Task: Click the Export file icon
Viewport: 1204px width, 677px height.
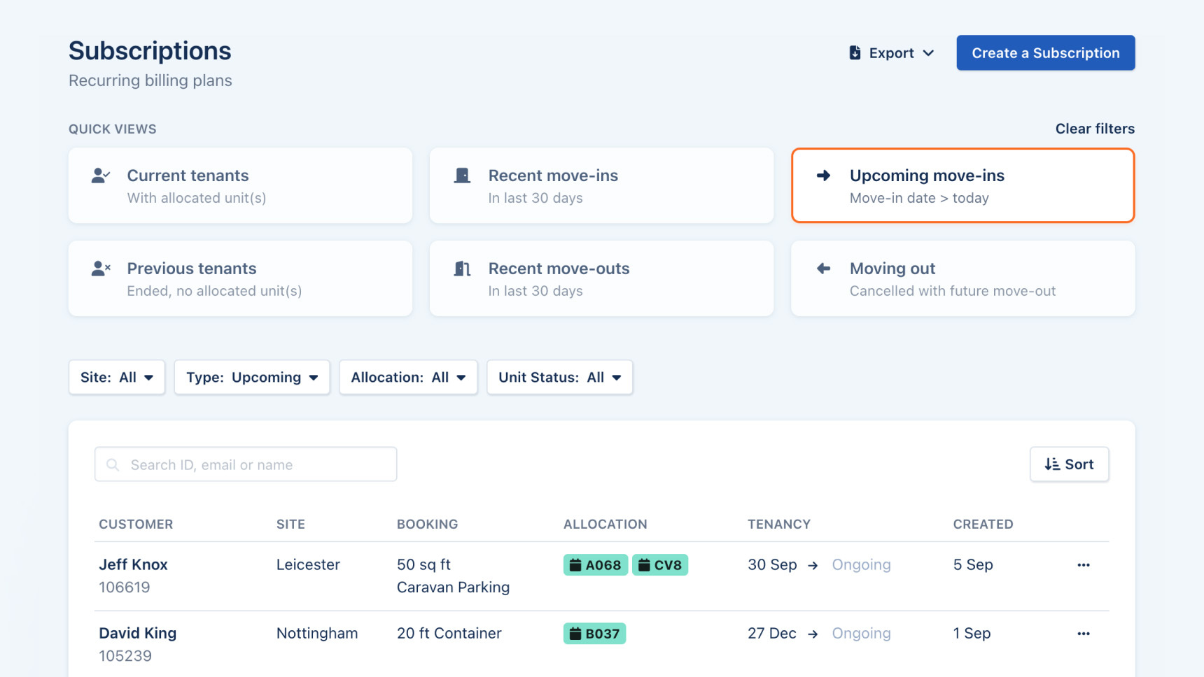Action: 855,53
